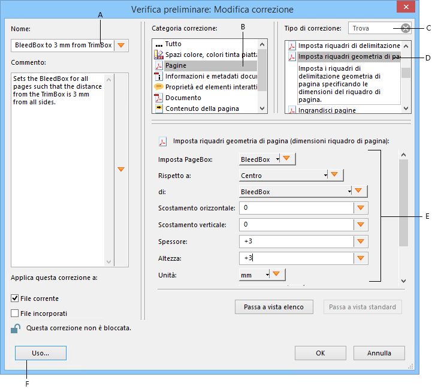435x389 pixels.
Task: Click settings panel scroll down arrow
Action: pyautogui.click(x=404, y=281)
